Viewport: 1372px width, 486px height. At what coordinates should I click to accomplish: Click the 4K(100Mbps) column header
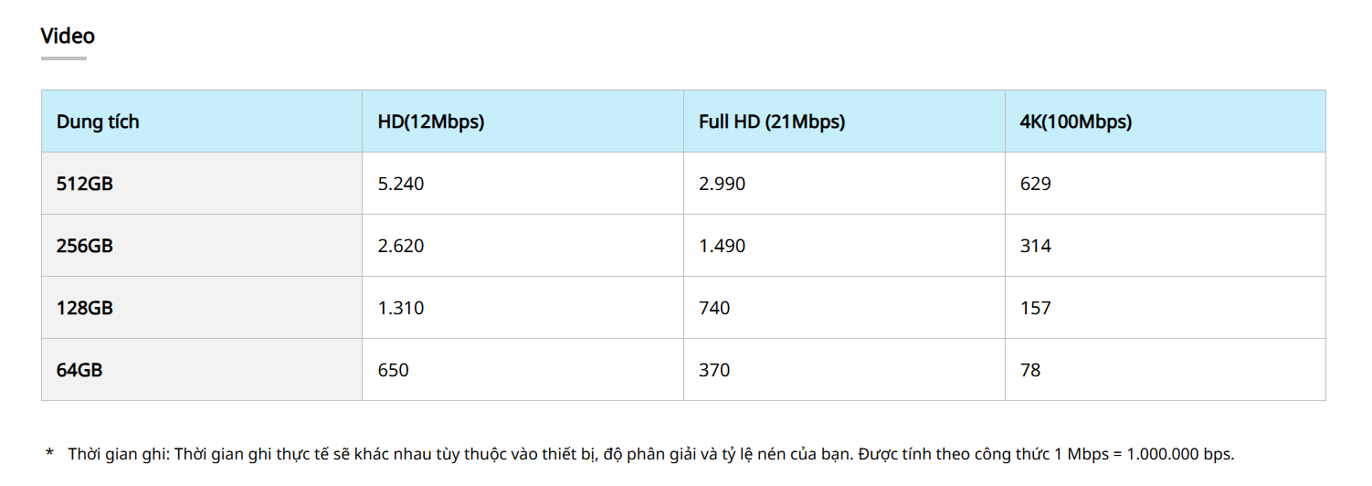1076,121
